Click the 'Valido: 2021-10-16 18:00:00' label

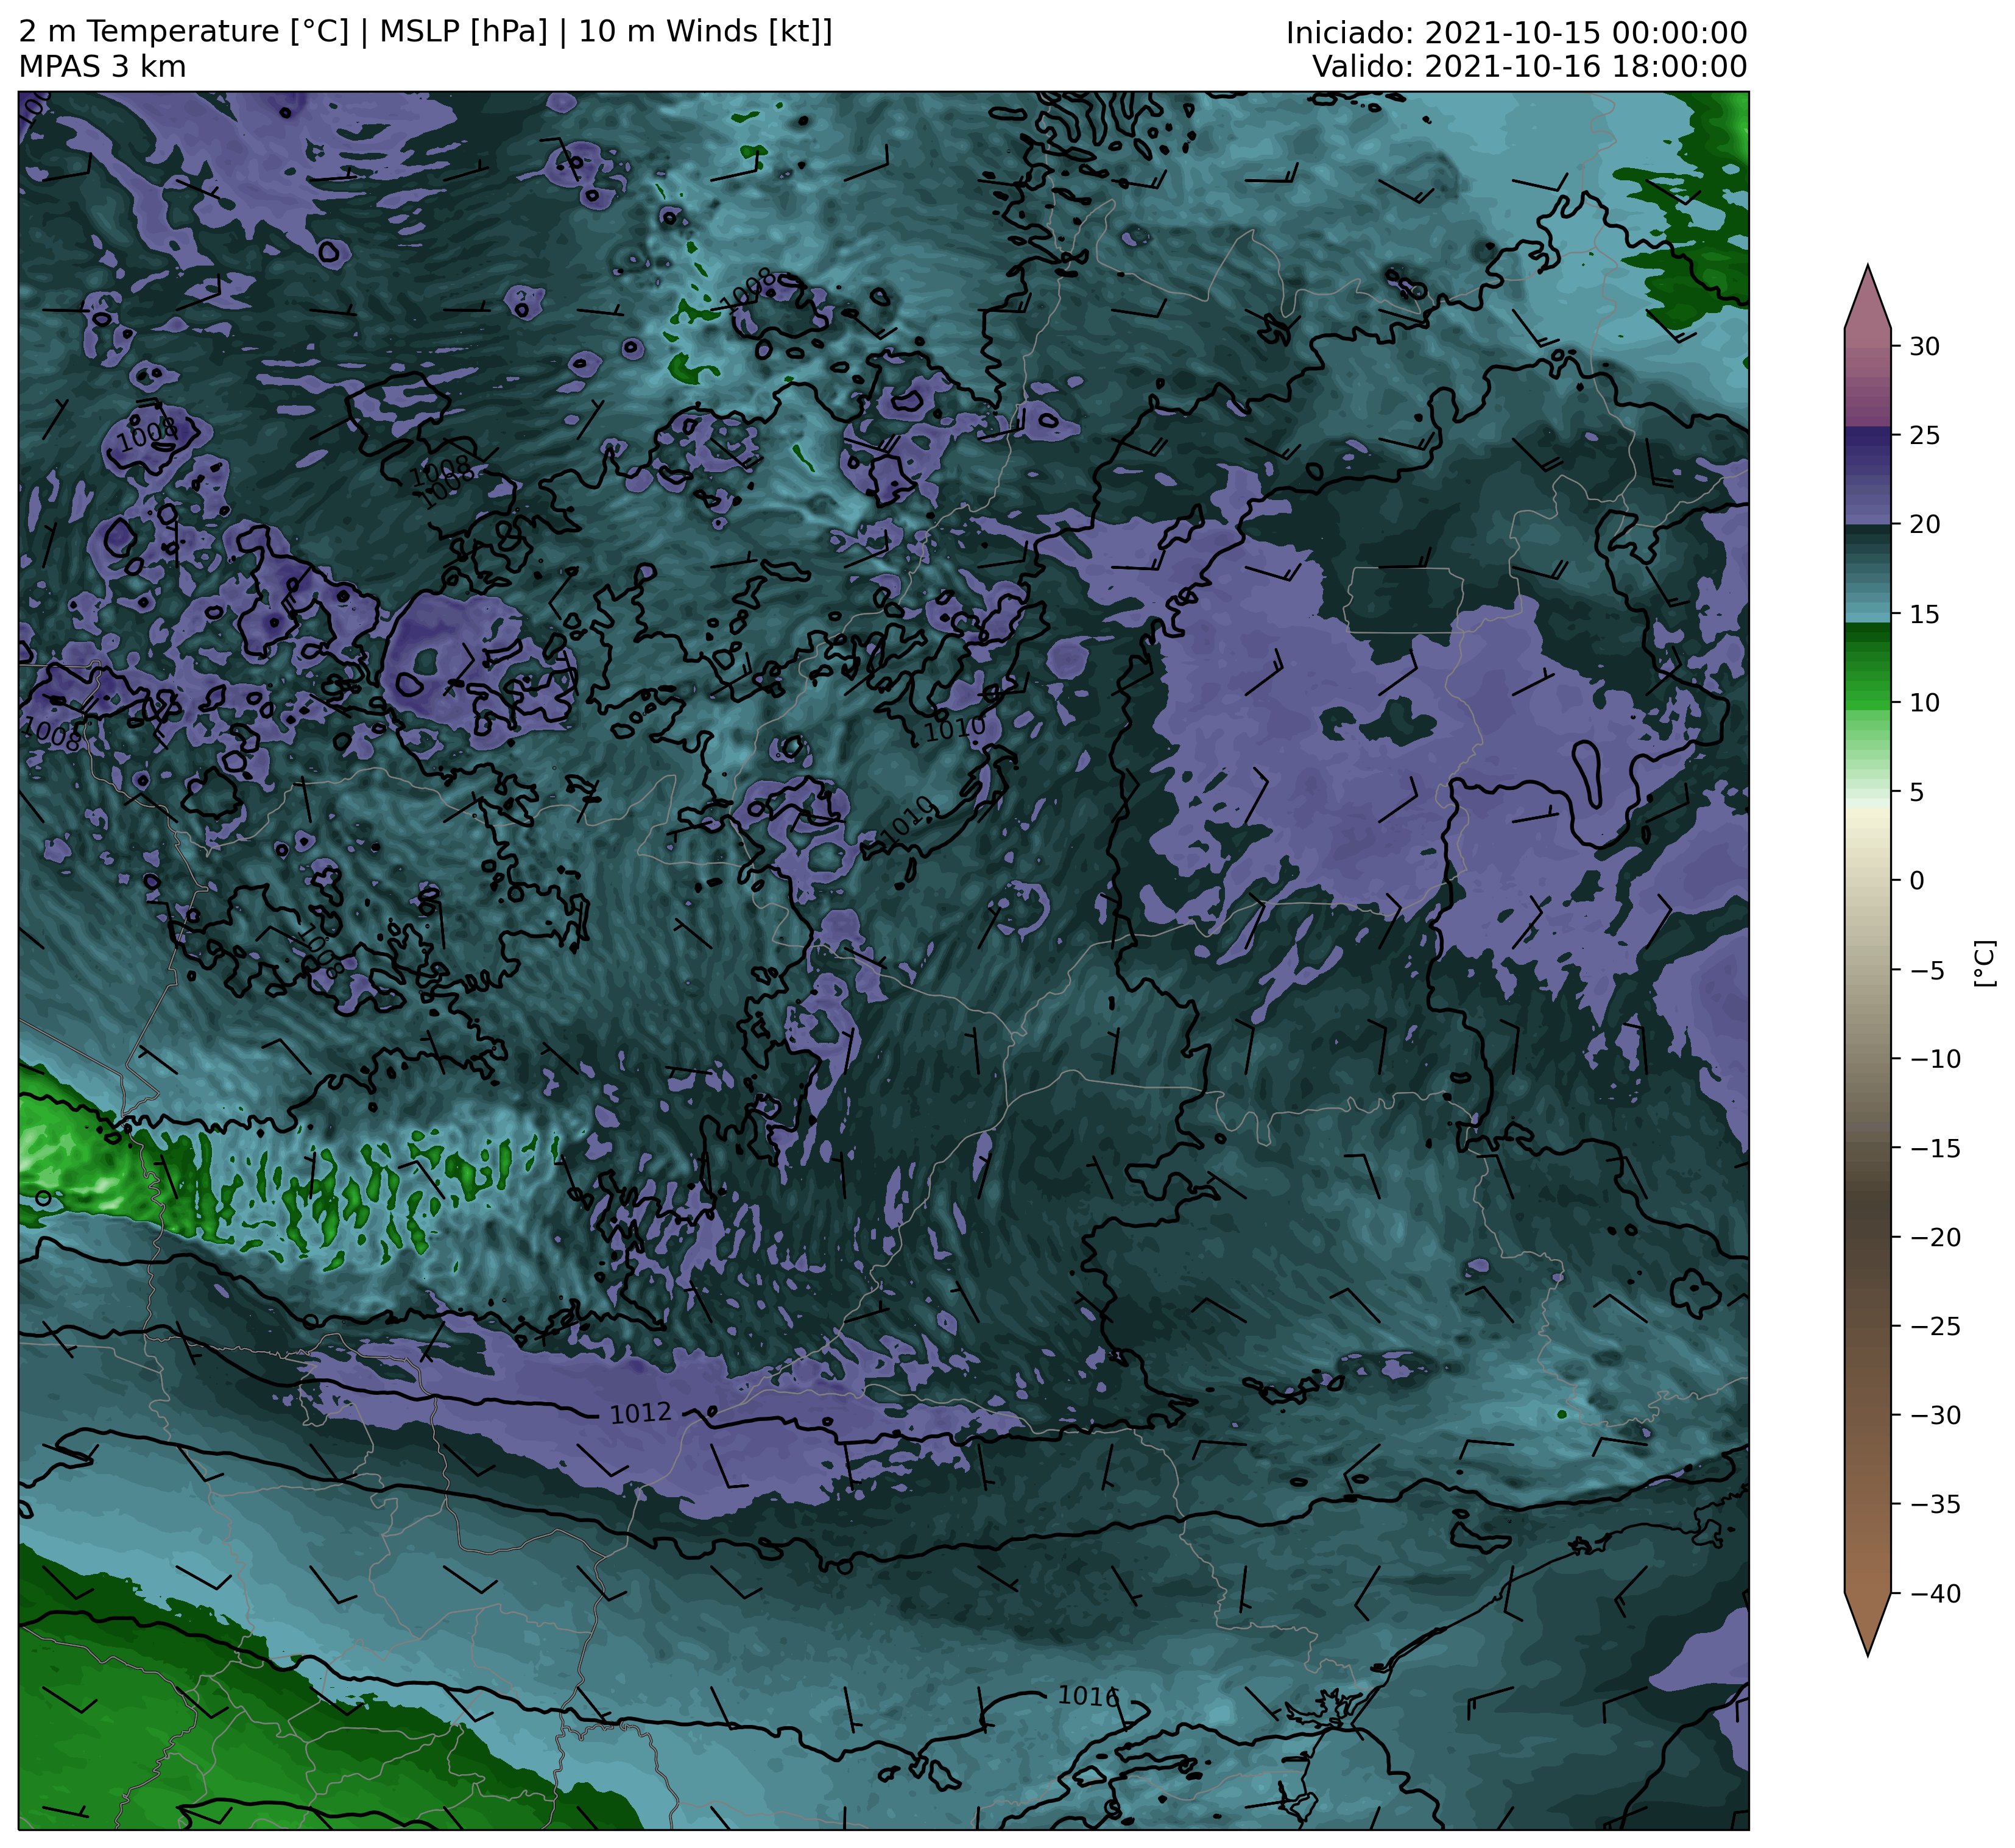(x=1529, y=67)
